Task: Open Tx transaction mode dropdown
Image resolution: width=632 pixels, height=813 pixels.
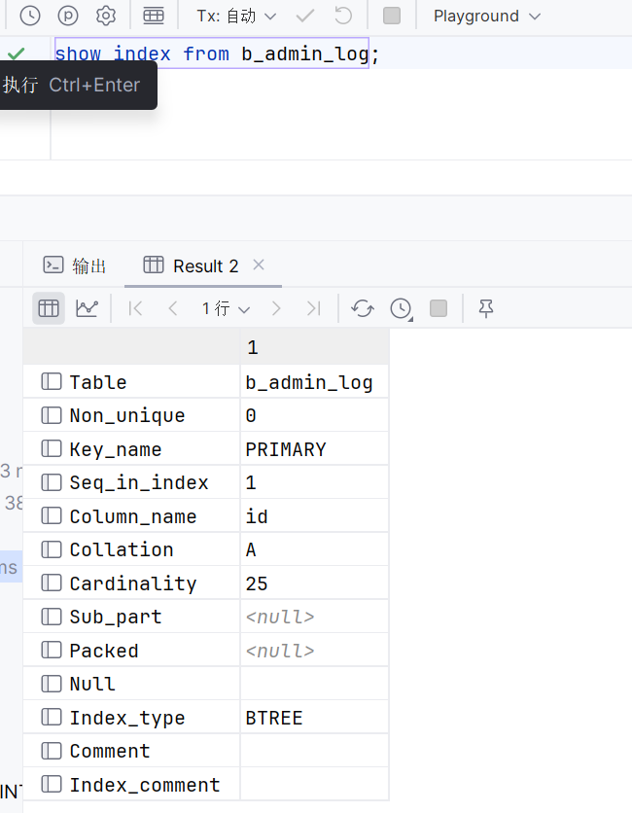Action: 236,17
